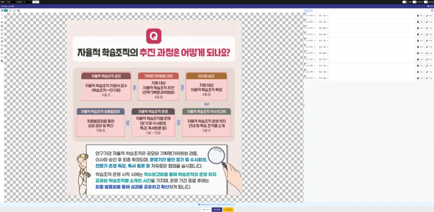Click the trash delete button in the last row

[420, 78]
